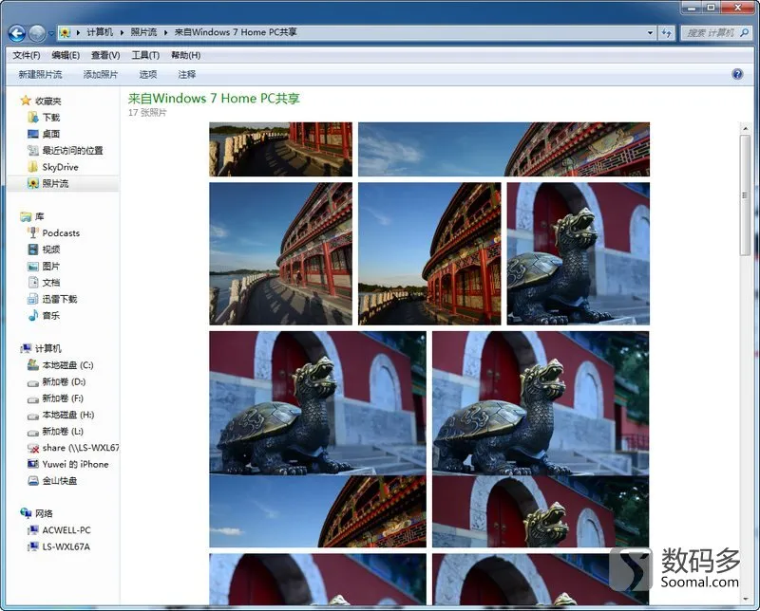
Task: Open the 音乐 library icon
Action: coord(33,315)
